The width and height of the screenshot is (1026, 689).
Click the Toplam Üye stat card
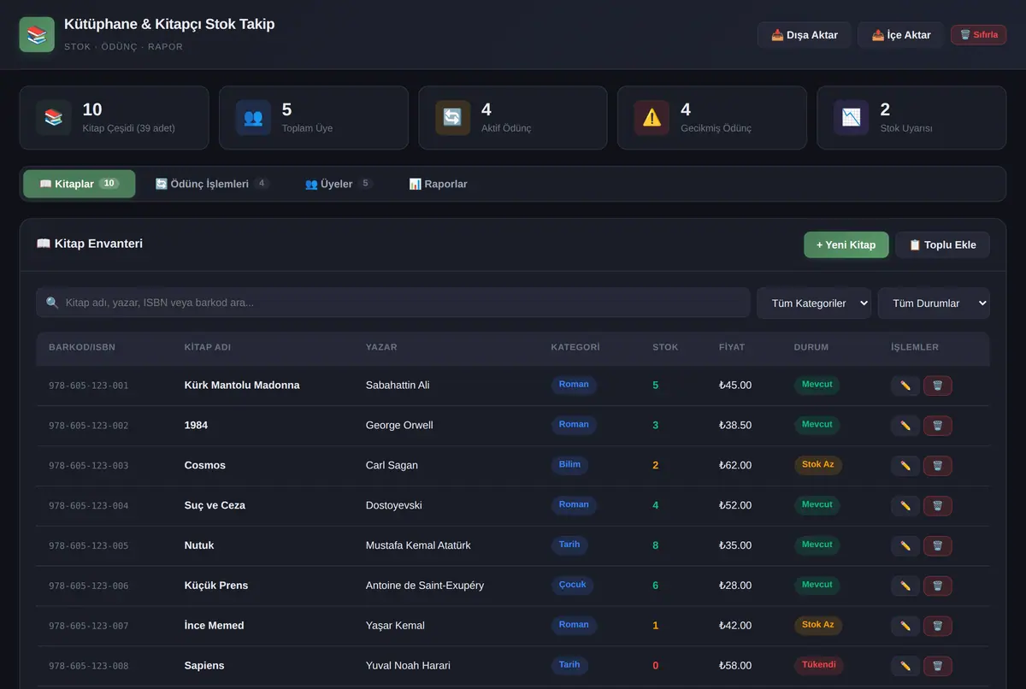tap(314, 118)
